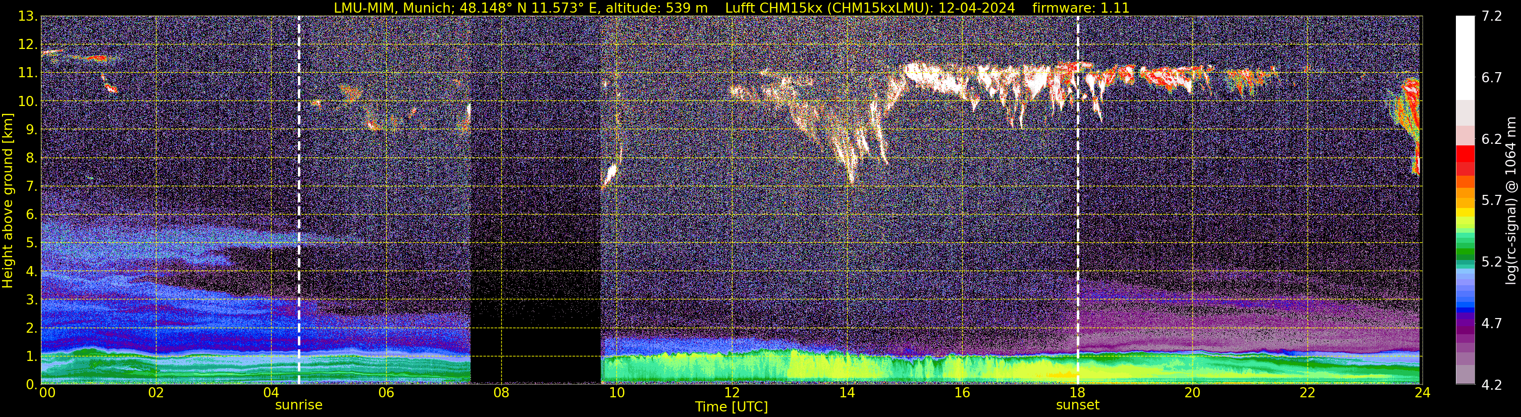
Task: Click the 'sunrise' label below the time axis
Action: coord(299,405)
